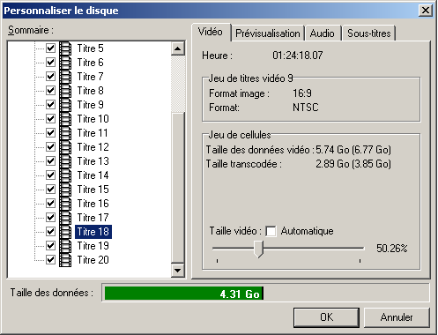Screen dimensions: 438x335
Task: Select Titre 7 in the list
Action: click(91, 77)
